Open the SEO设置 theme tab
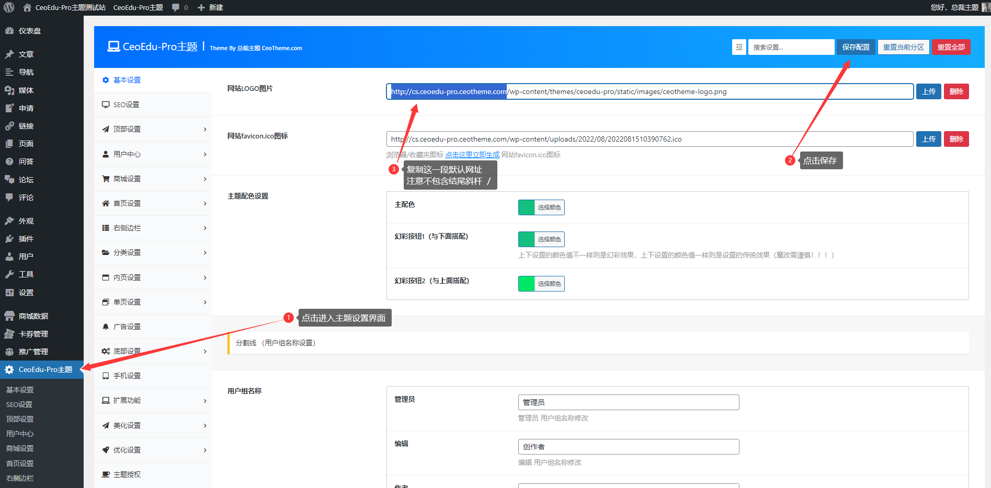991x488 pixels. [x=153, y=104]
